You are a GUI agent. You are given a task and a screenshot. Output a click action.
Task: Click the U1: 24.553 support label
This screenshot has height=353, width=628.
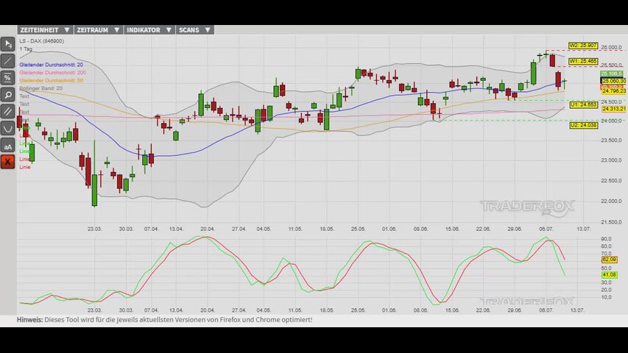(584, 105)
